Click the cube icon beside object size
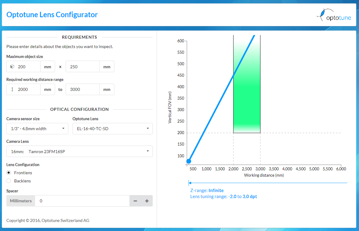 tap(12, 67)
